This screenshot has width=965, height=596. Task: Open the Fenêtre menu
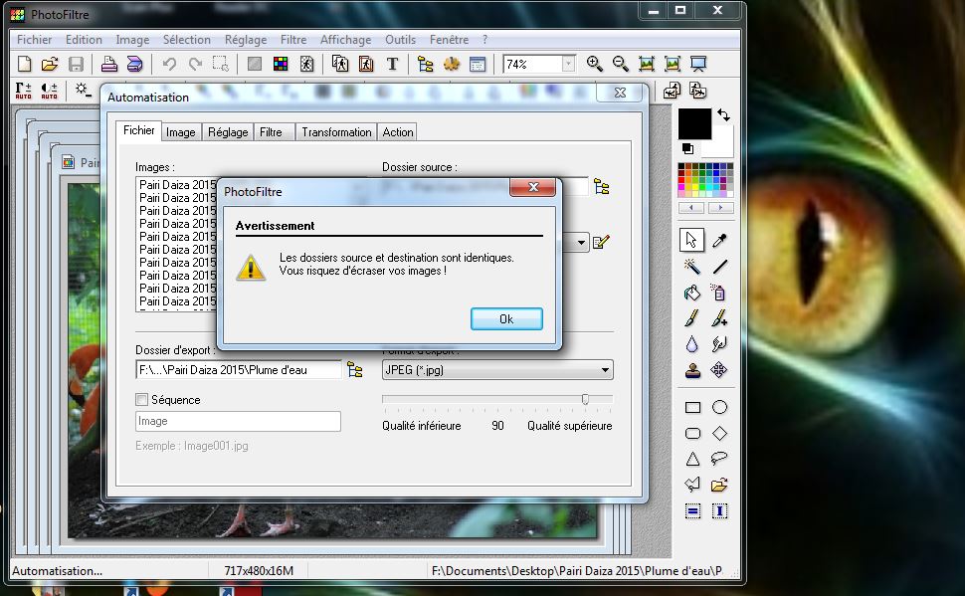click(x=450, y=40)
